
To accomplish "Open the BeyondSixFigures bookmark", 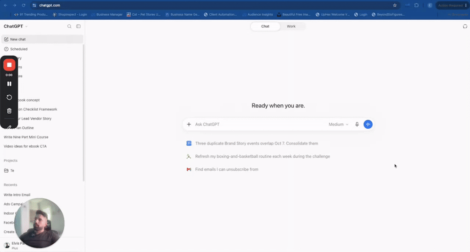I will [388, 14].
